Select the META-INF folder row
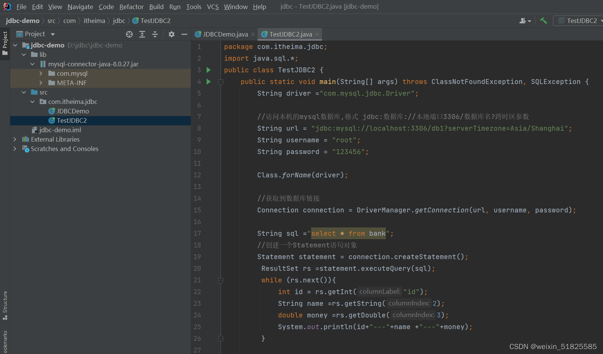Image resolution: width=603 pixels, height=354 pixels. tap(100, 83)
